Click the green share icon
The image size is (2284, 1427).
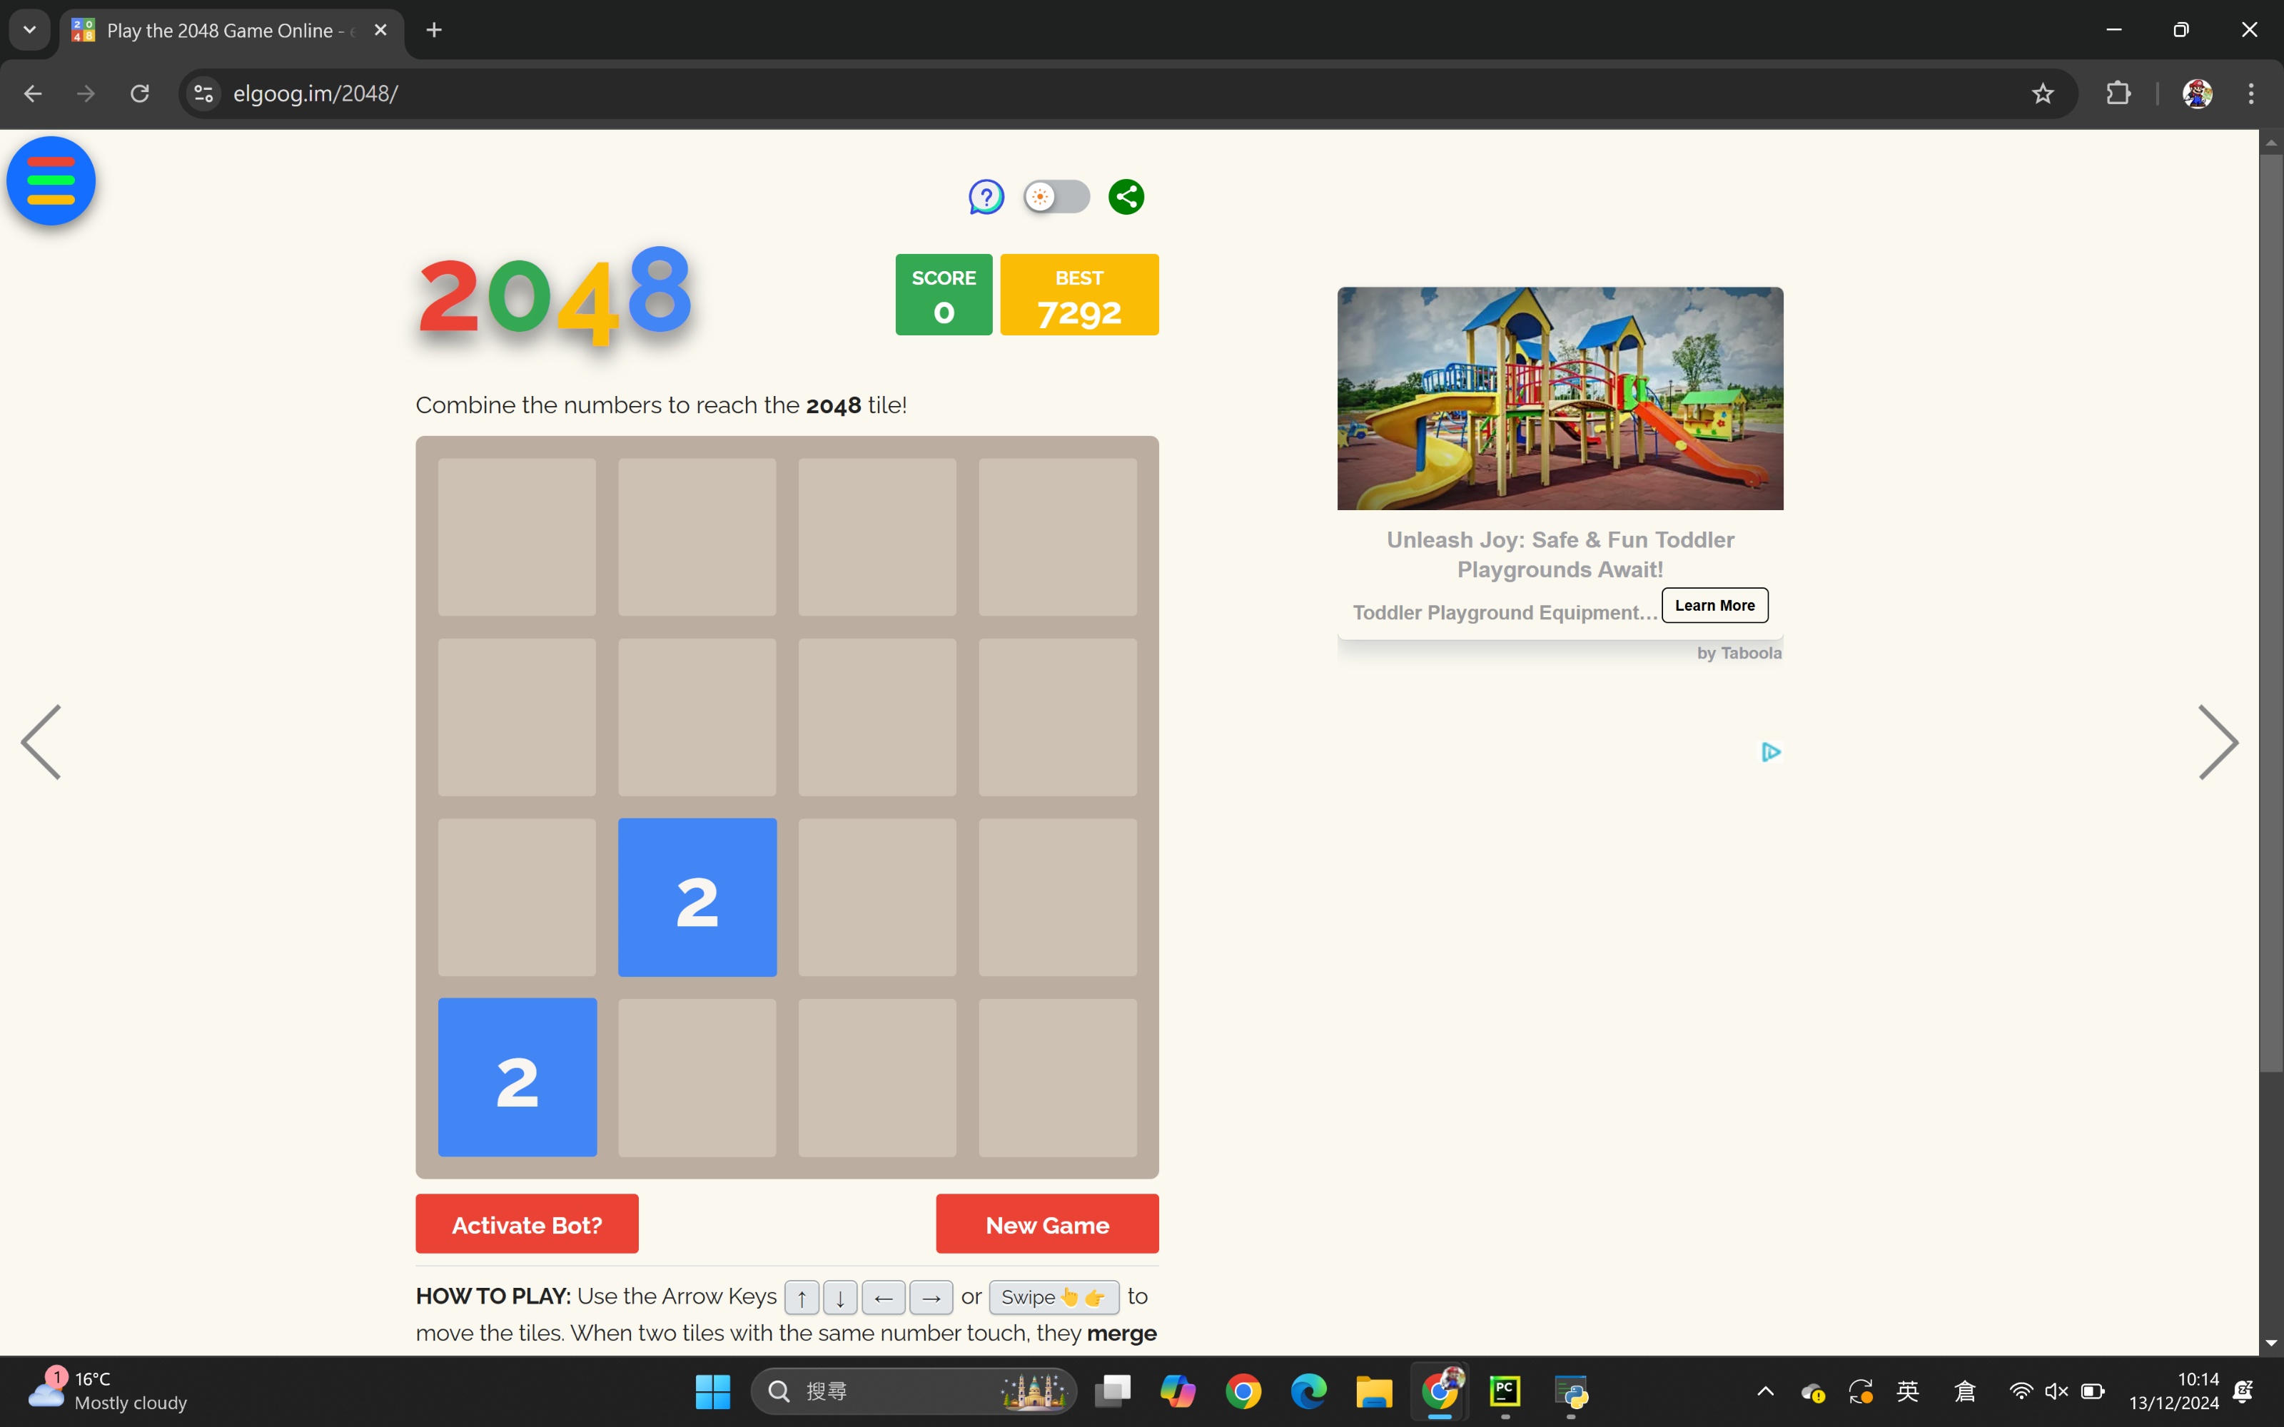1126,197
